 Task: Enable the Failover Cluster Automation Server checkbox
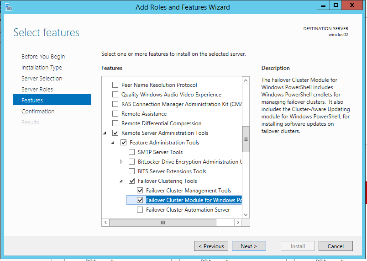coord(140,210)
